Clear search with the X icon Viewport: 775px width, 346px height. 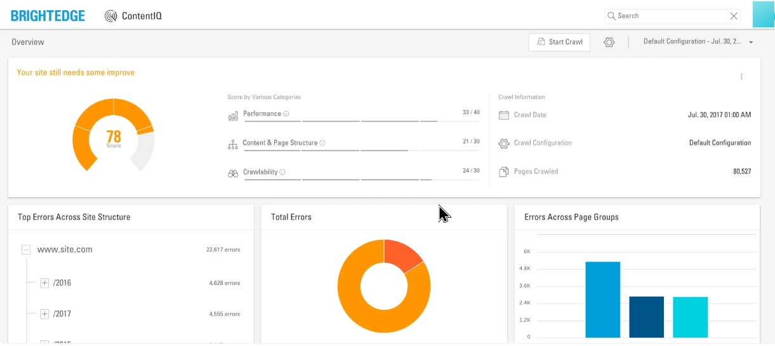734,16
